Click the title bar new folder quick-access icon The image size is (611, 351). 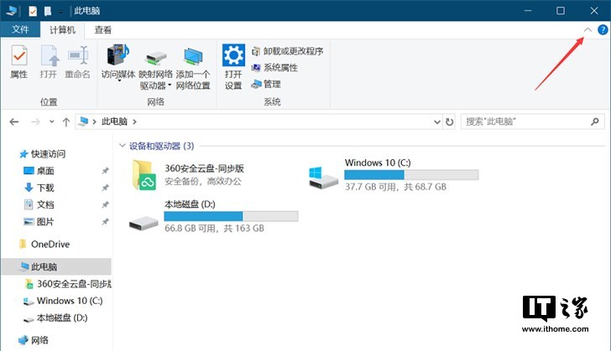pos(48,11)
